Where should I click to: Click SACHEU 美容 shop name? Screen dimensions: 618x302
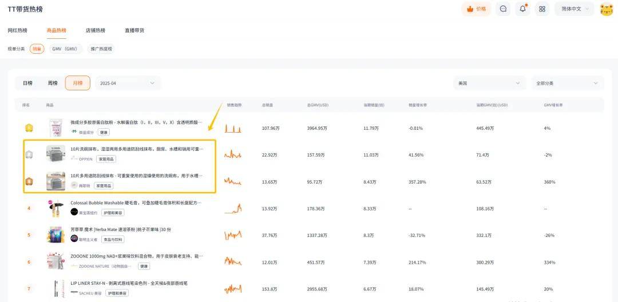click(90, 293)
